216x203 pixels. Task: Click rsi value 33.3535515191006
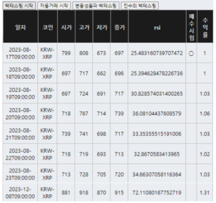point(157,134)
